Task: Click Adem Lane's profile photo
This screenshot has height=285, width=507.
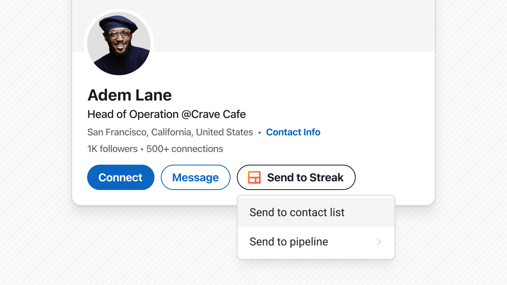Action: 119,43
